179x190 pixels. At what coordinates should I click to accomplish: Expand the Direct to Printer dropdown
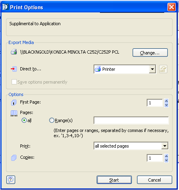(x=152, y=69)
